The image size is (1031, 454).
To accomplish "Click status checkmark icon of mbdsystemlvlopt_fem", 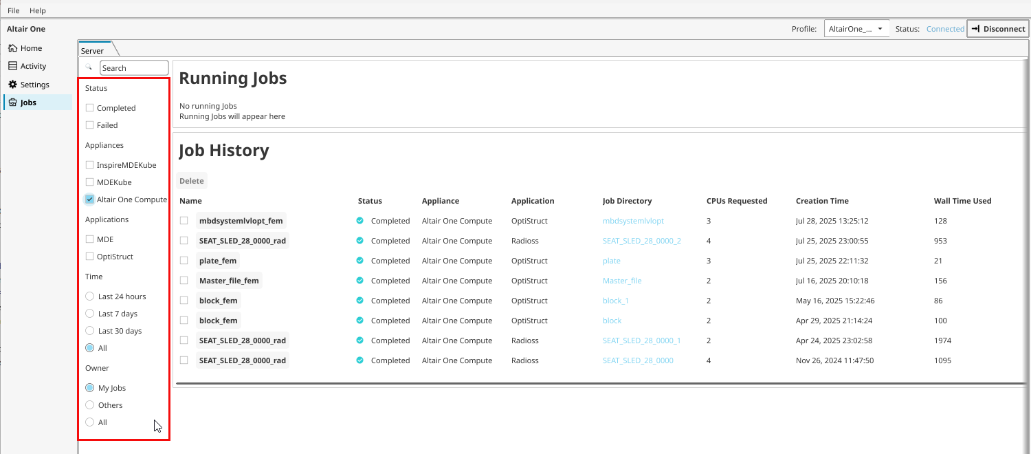I will [359, 221].
